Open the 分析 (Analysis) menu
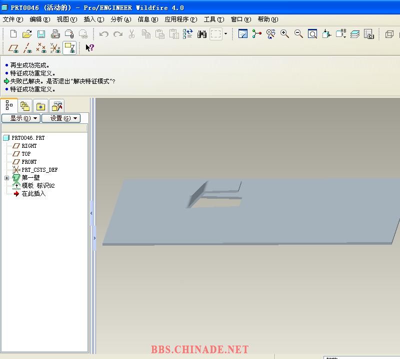 [x=121, y=19]
